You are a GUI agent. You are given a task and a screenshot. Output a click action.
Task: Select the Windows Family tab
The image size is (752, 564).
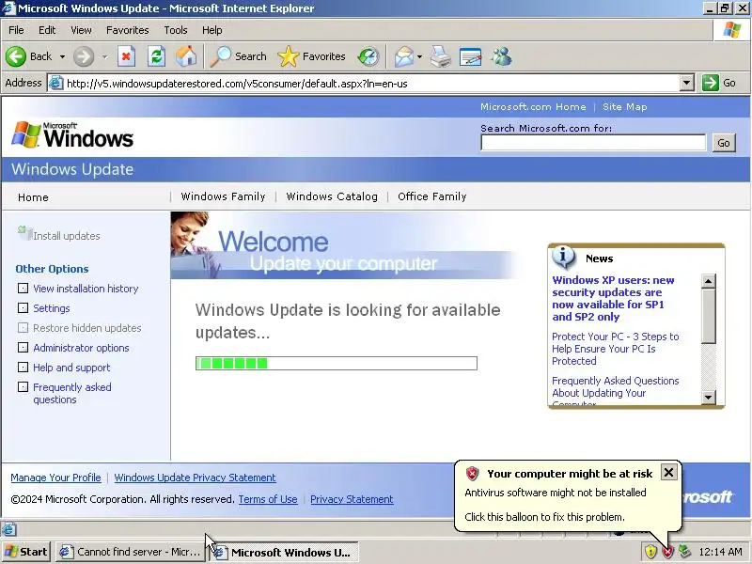tap(223, 196)
